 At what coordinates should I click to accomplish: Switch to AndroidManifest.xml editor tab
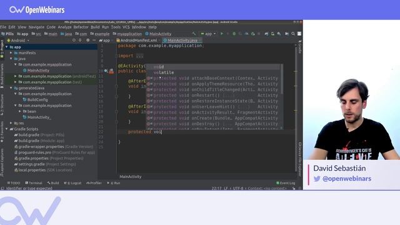[137, 40]
